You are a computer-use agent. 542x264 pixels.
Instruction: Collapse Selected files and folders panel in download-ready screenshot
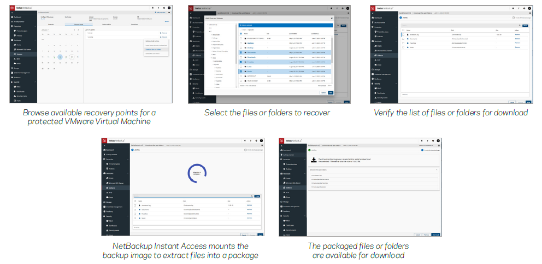[437, 170]
